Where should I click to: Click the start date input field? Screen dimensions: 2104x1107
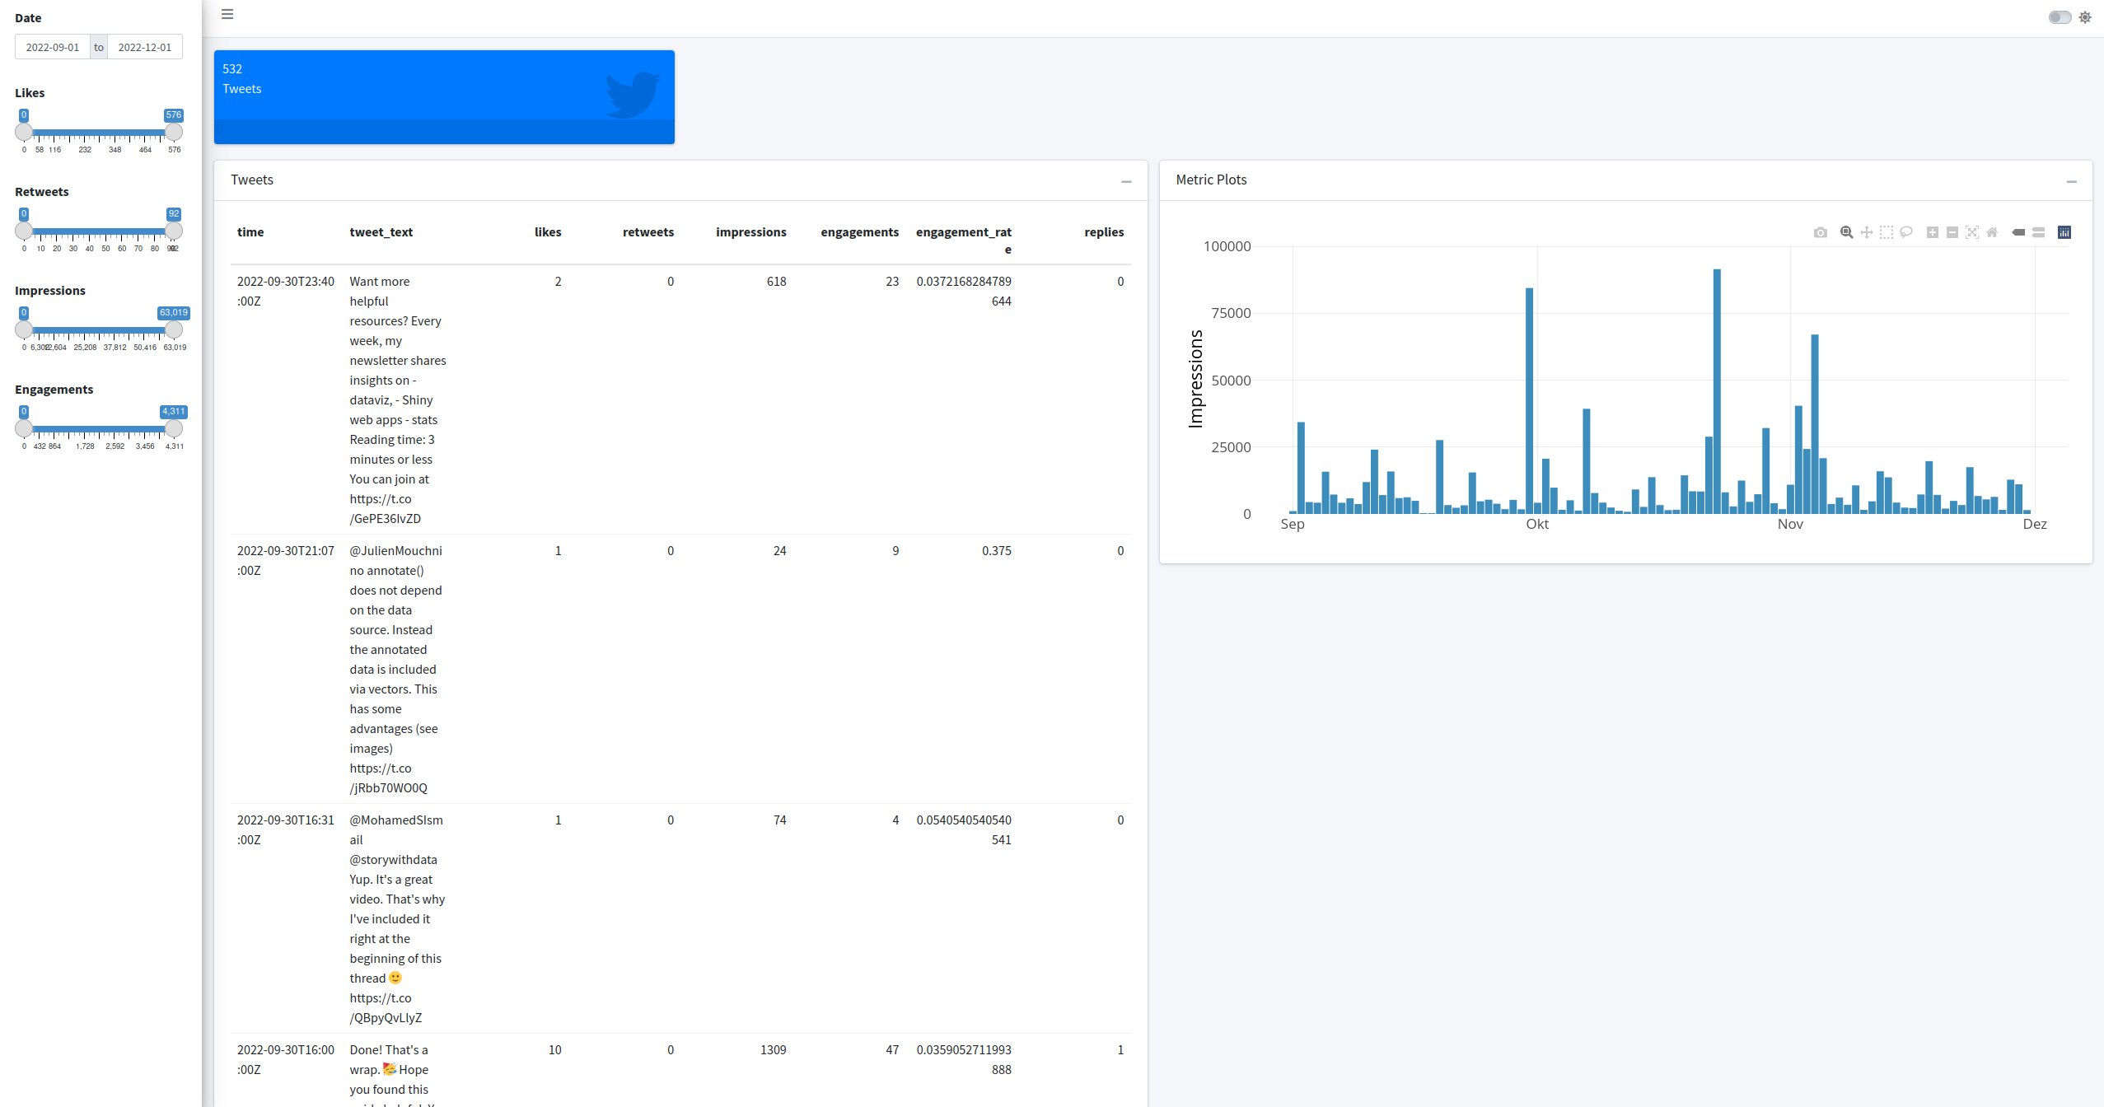click(53, 46)
